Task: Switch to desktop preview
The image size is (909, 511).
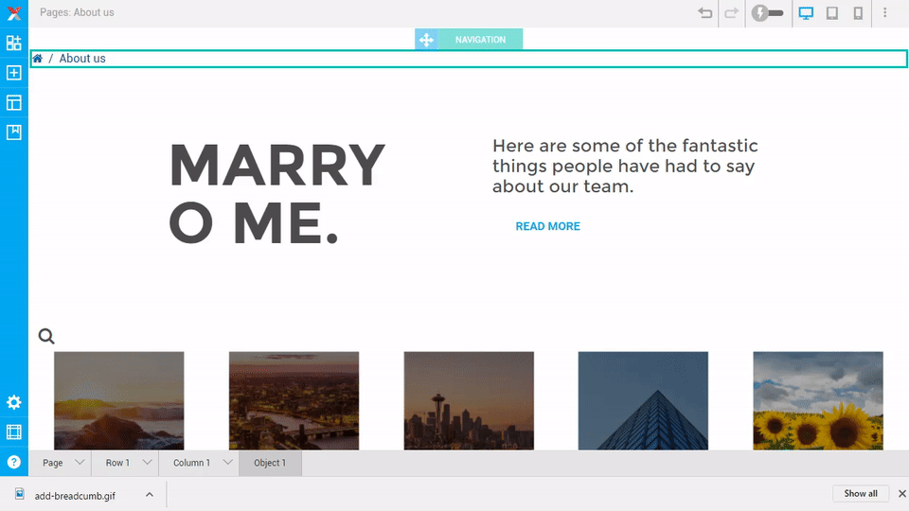Action: coord(806,12)
